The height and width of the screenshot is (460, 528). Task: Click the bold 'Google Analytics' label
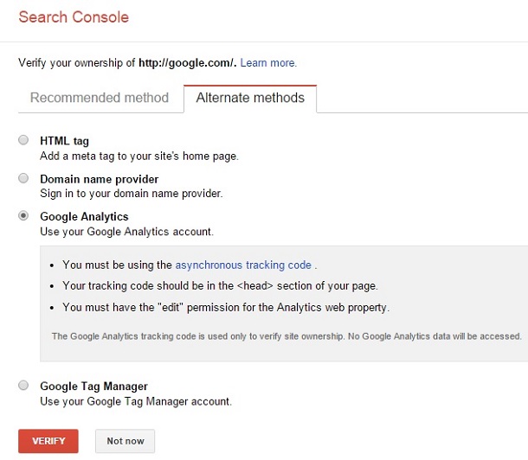pyautogui.click(x=84, y=217)
